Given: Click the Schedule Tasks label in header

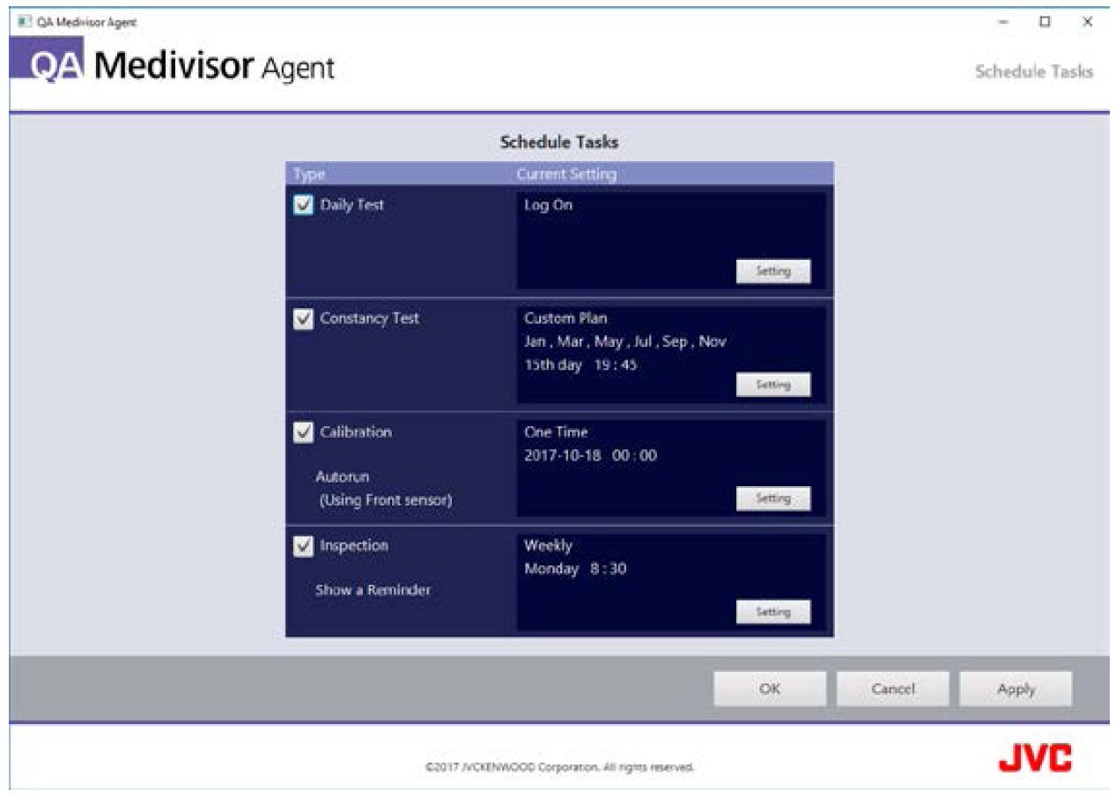Looking at the screenshot, I should click(1033, 72).
